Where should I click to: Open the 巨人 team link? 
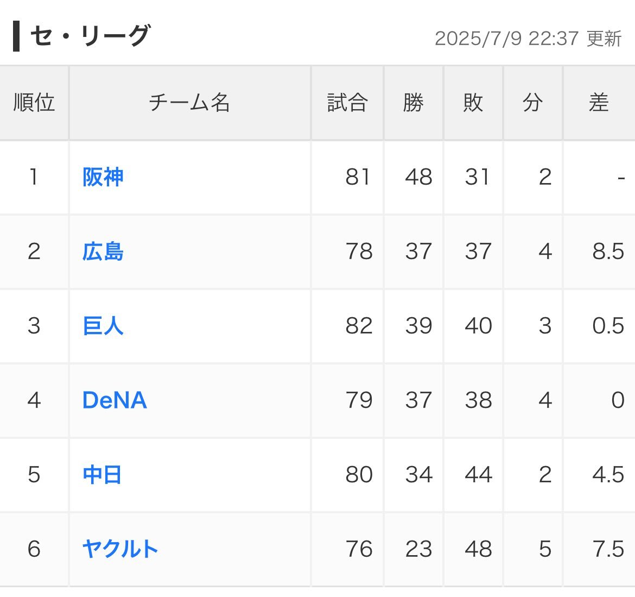pos(103,326)
